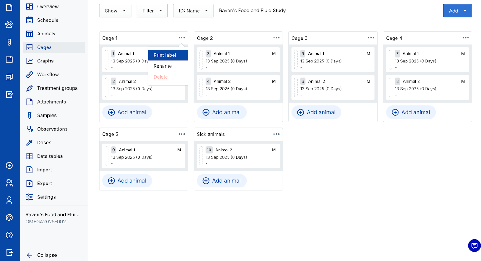Open the live chat bubble icon

tap(474, 246)
